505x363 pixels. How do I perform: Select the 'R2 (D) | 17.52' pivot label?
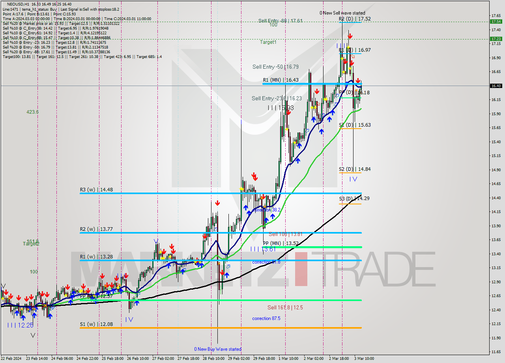click(x=355, y=19)
